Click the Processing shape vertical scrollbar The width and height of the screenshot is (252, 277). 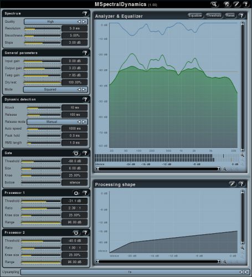243,217
